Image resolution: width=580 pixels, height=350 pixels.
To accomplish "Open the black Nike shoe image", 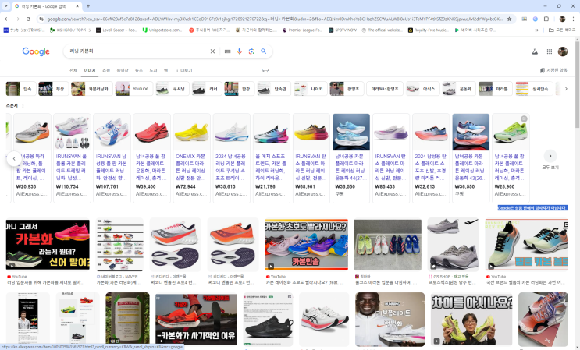I will [269, 319].
